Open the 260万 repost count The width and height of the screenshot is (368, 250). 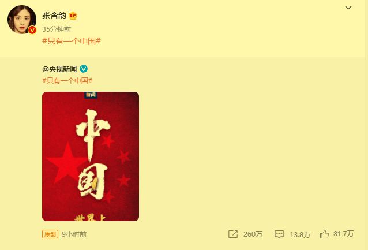click(253, 234)
